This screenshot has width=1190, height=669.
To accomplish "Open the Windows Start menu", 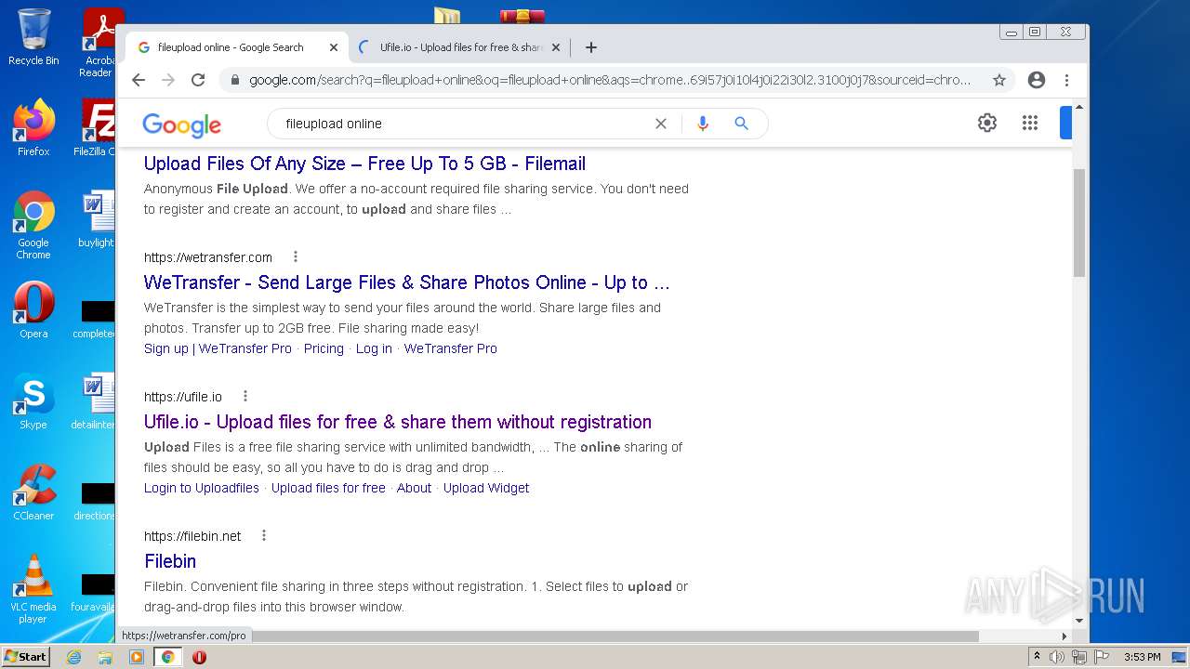I will pyautogui.click(x=25, y=656).
